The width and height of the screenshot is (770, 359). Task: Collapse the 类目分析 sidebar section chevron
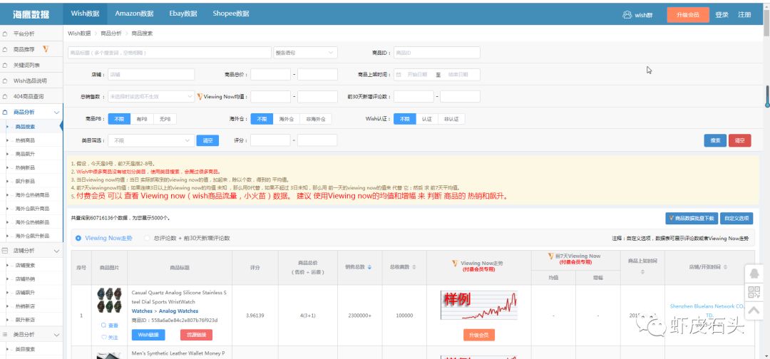point(56,335)
